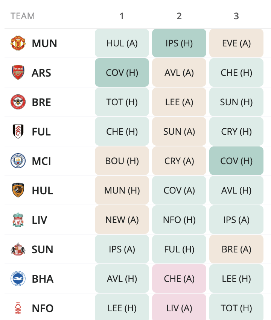Sort by the TEAM column header
The height and width of the screenshot is (320, 271).
[x=23, y=16]
